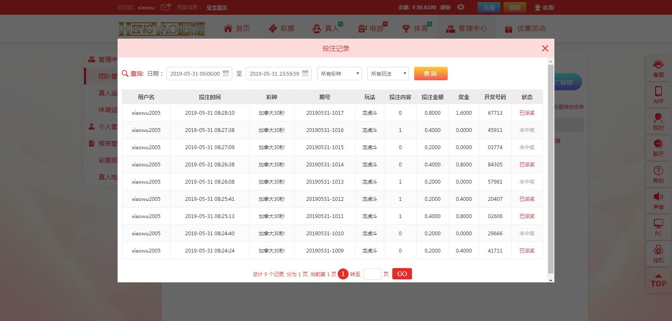
Task: Refresh balance via 刷新 link
Action: [x=446, y=7]
